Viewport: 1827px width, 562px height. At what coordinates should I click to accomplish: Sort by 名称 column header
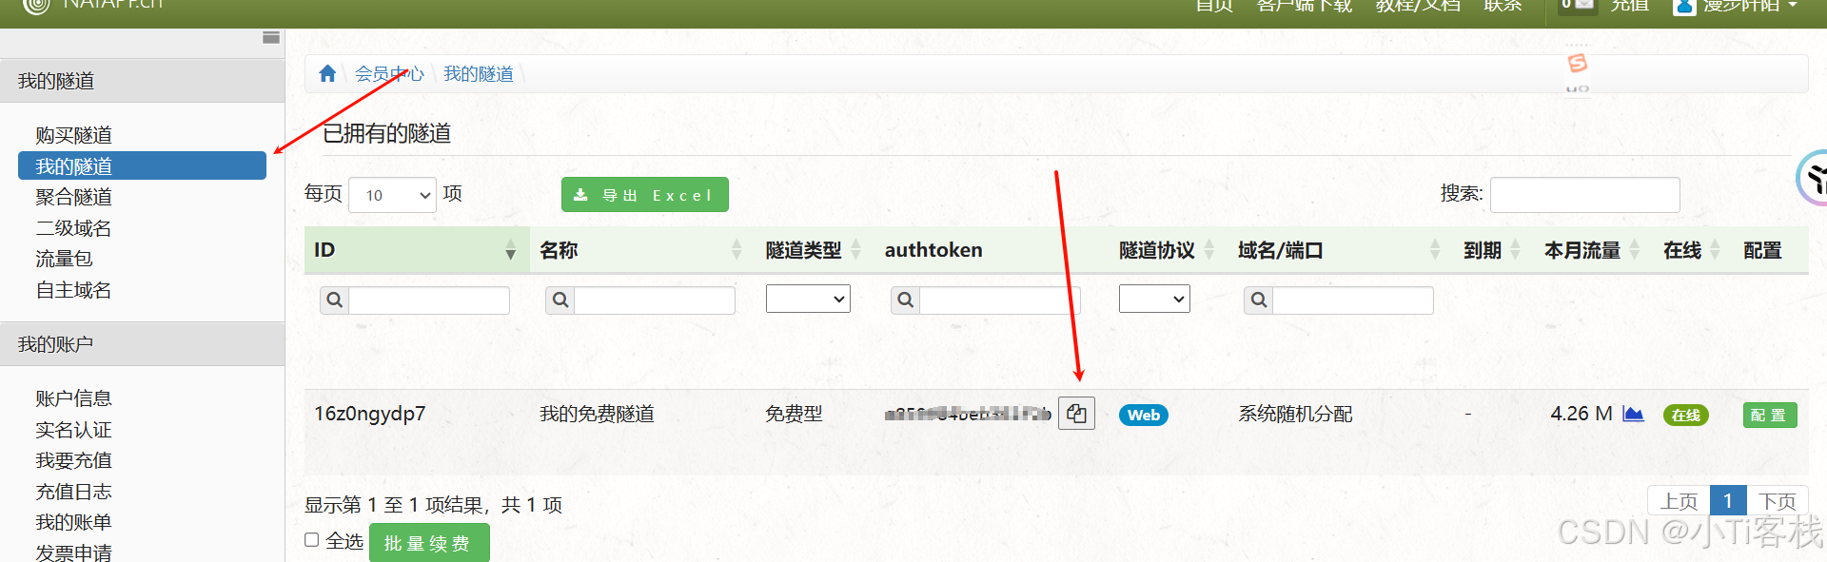pyautogui.click(x=640, y=250)
